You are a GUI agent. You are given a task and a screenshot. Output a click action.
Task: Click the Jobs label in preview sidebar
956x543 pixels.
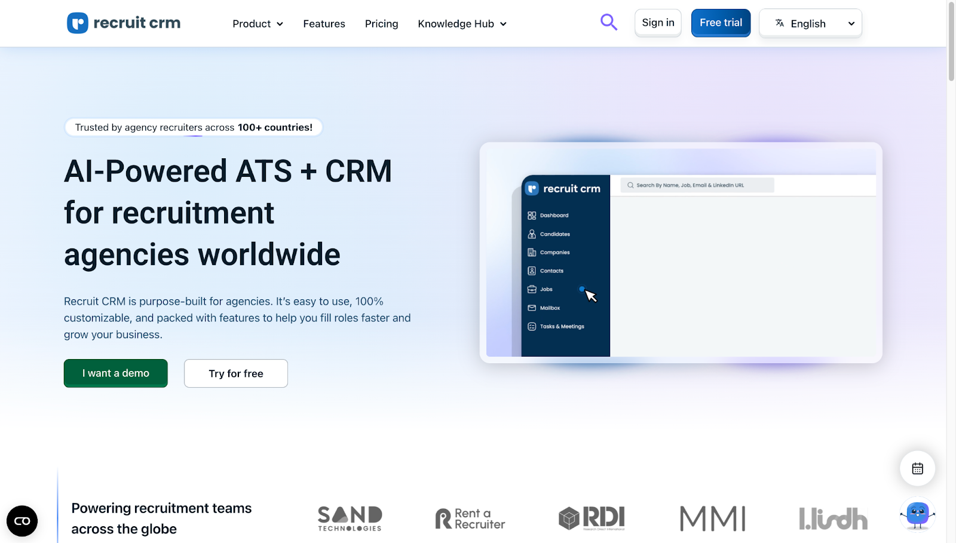click(x=546, y=289)
